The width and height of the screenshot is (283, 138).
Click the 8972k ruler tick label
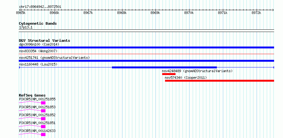(256, 13)
